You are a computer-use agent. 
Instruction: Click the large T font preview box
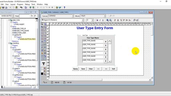pyautogui.click(x=44, y=64)
